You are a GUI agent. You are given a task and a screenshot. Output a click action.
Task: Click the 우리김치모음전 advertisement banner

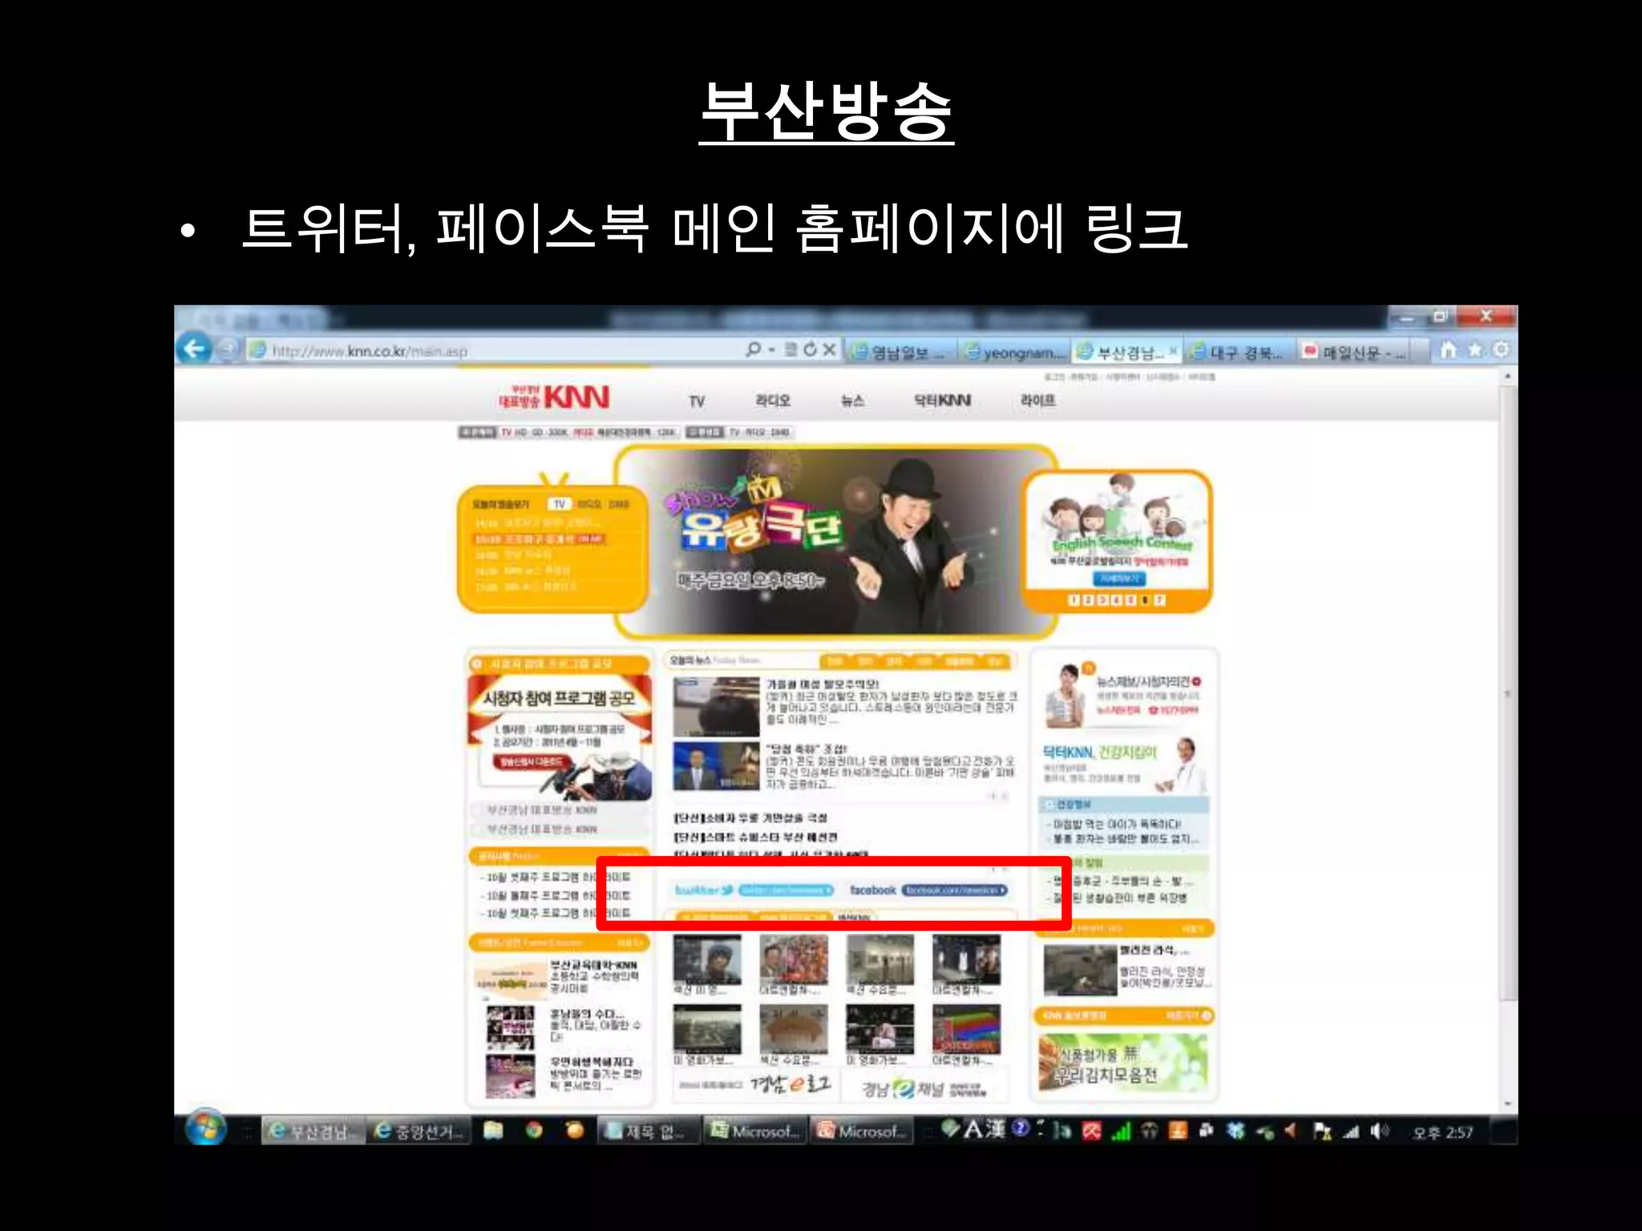click(1122, 1062)
